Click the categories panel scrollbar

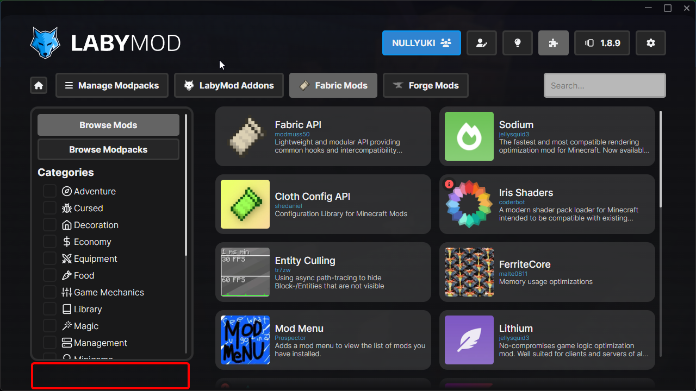(x=186, y=185)
